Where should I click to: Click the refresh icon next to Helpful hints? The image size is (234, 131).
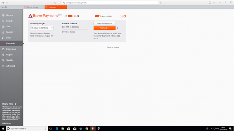click(x=16, y=104)
